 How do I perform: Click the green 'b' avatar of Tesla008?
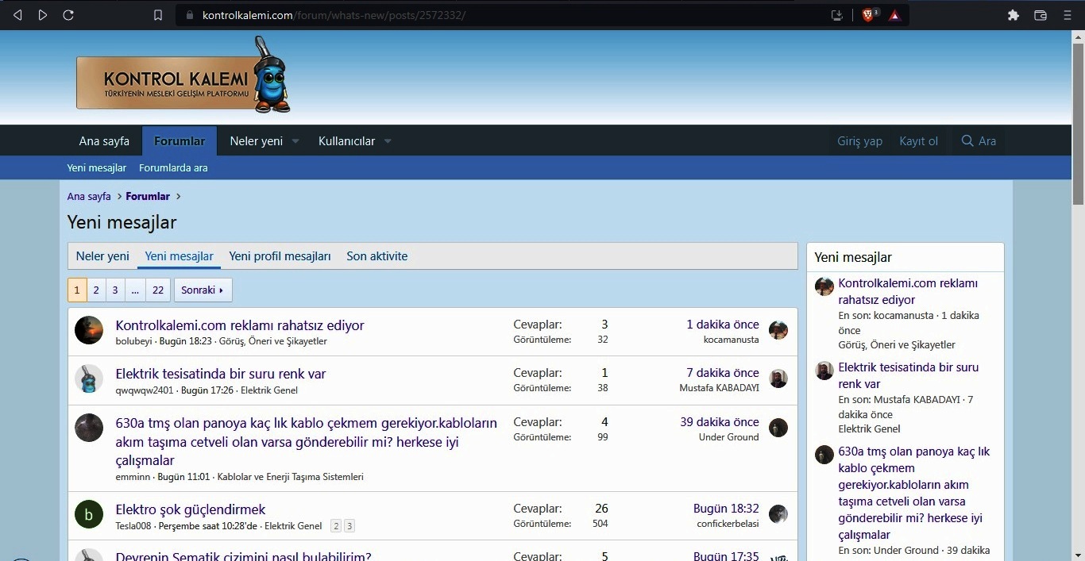pyautogui.click(x=89, y=514)
